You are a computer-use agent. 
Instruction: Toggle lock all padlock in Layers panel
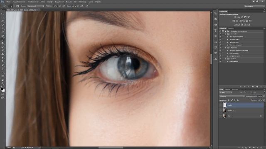(238, 100)
